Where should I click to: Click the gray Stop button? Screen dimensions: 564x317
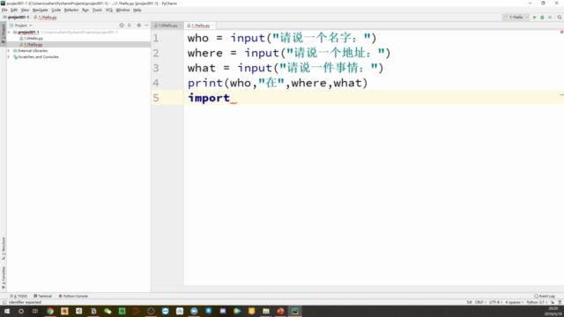550,18
